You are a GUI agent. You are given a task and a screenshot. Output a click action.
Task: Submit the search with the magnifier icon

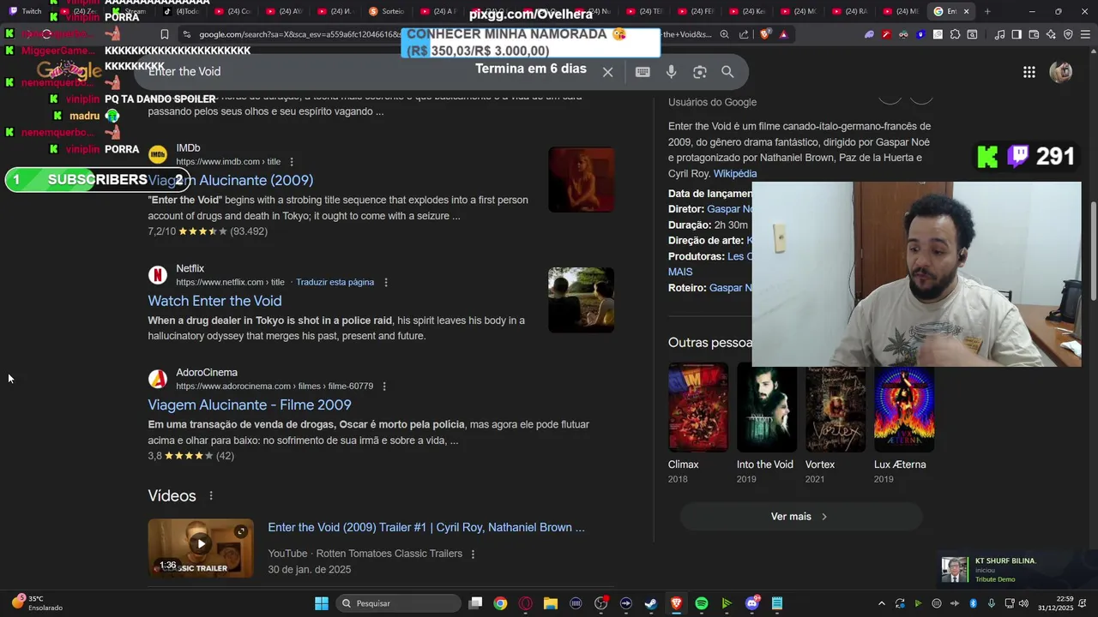pos(727,72)
